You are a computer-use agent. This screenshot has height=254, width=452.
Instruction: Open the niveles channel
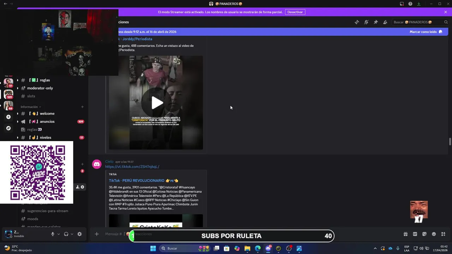[x=51, y=138]
